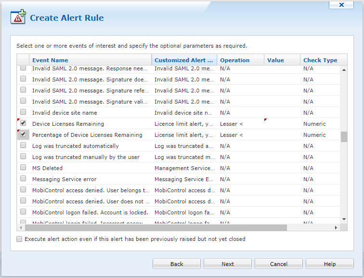Screen dimensions: 364x278
Task: Check Execute alert action even if previously raised
Action: coord(19,239)
